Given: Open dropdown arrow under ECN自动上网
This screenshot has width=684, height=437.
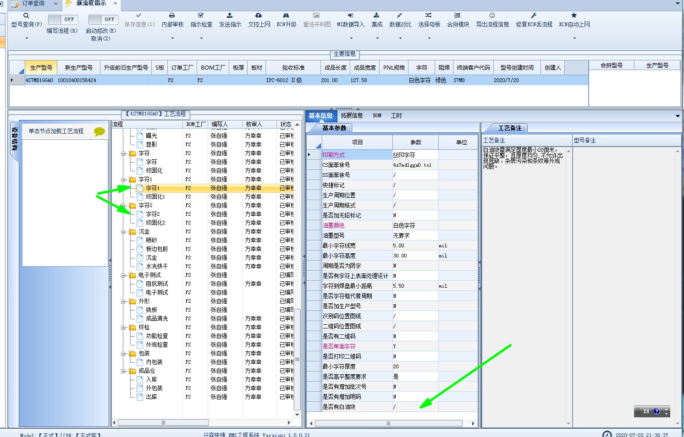Looking at the screenshot, I should [x=574, y=38].
